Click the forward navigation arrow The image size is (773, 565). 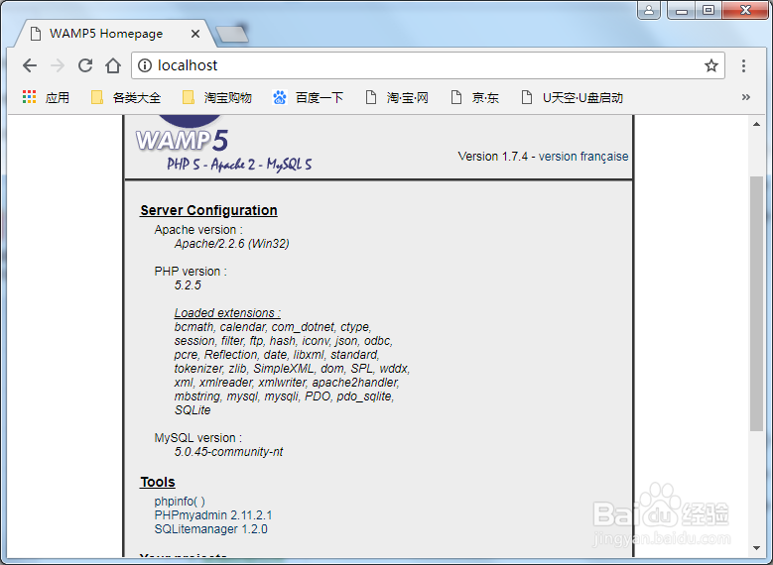pos(58,65)
